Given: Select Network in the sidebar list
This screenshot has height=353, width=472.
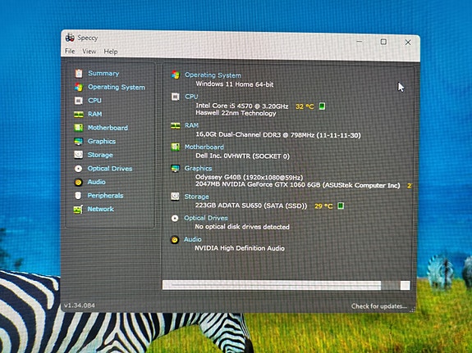Looking at the screenshot, I should coord(100,209).
